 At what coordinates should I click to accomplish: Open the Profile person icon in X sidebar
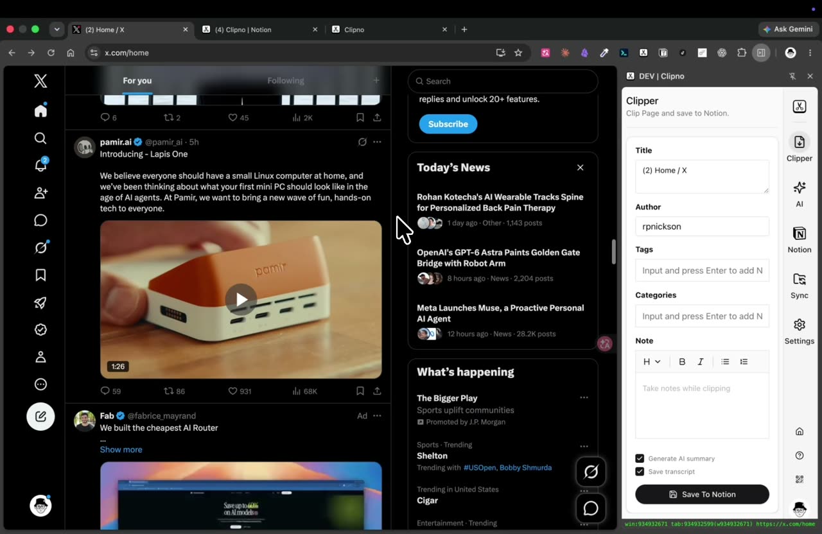(x=40, y=357)
